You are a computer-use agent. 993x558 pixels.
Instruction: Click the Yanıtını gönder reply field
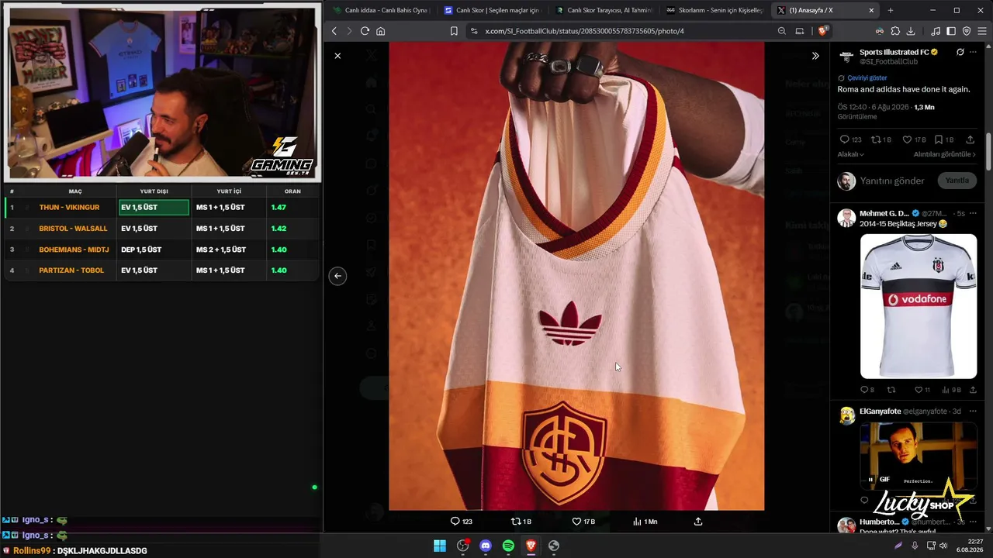pos(892,181)
